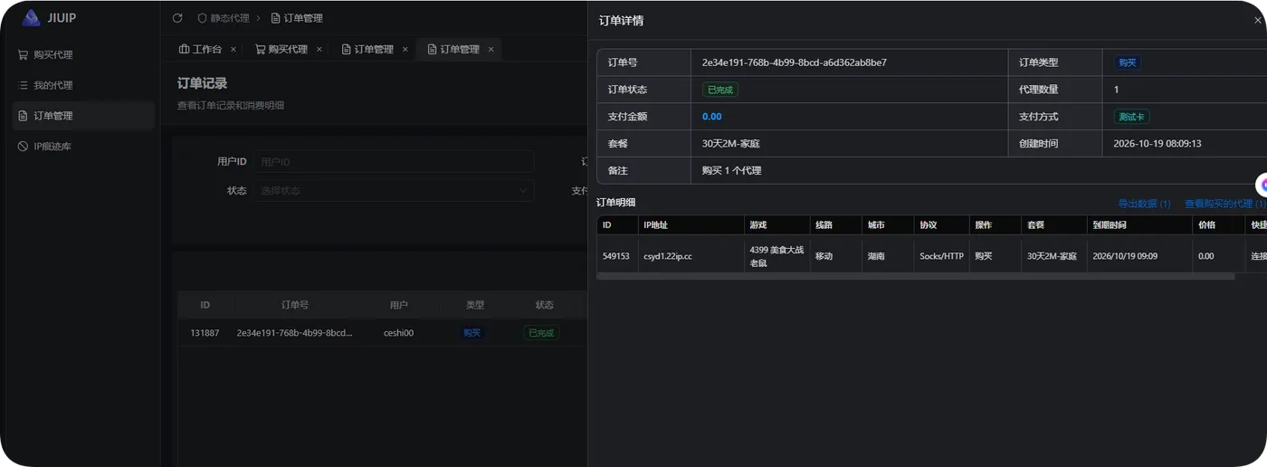Click the expiry time 2026/10/19 09:09
The width and height of the screenshot is (1267, 467).
coord(1125,256)
